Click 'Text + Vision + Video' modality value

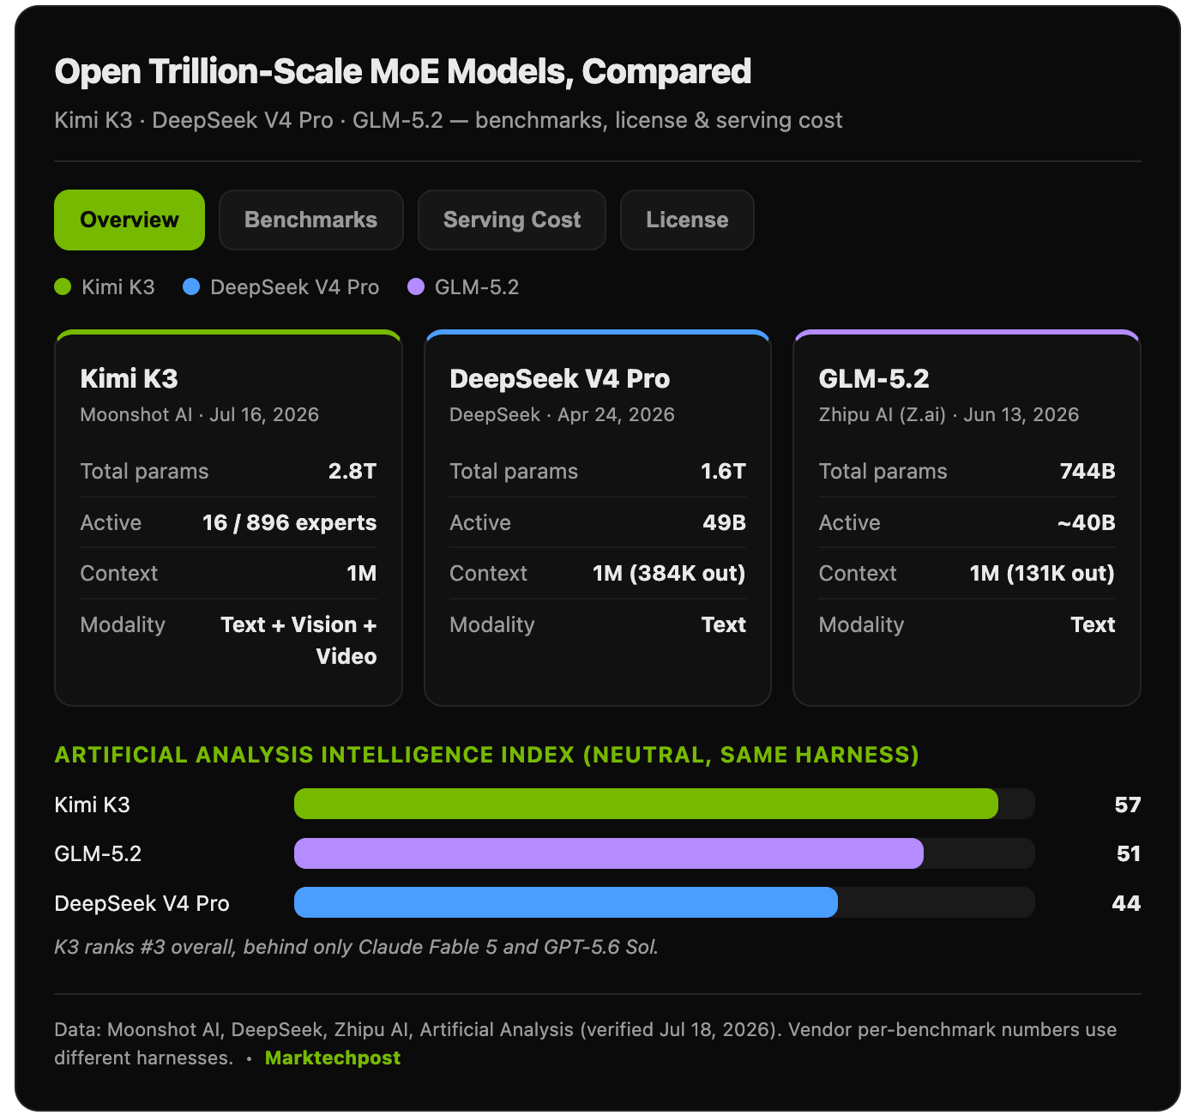point(298,640)
